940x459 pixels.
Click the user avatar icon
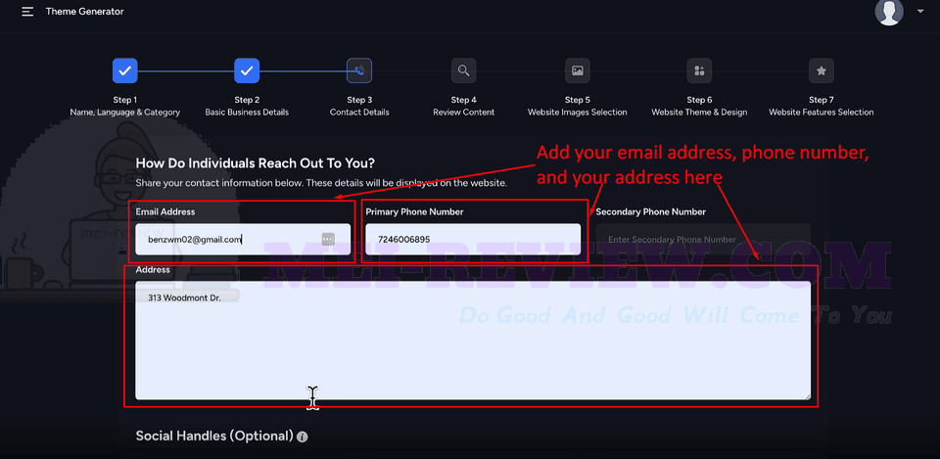[889, 12]
